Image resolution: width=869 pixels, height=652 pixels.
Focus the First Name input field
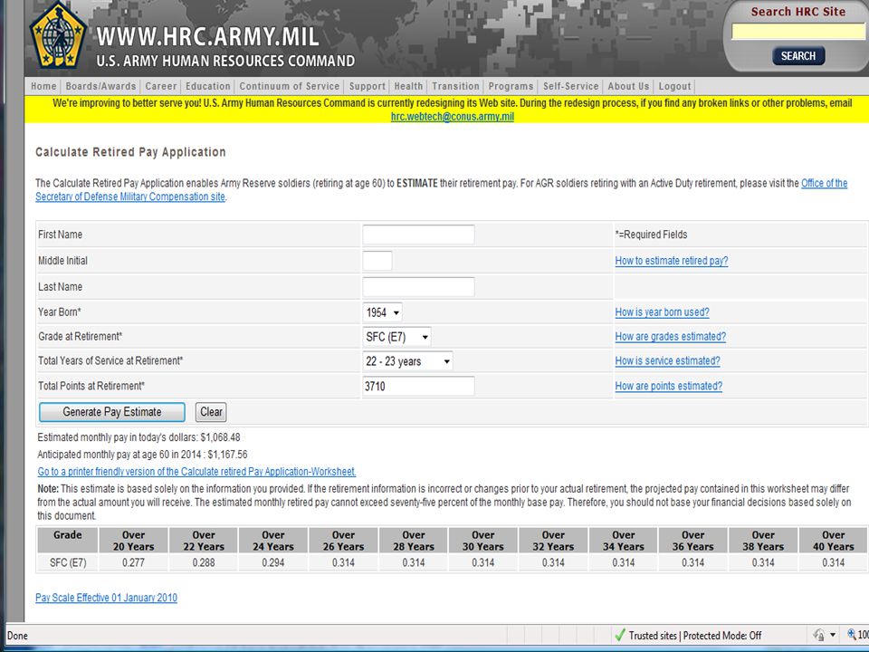(x=418, y=235)
